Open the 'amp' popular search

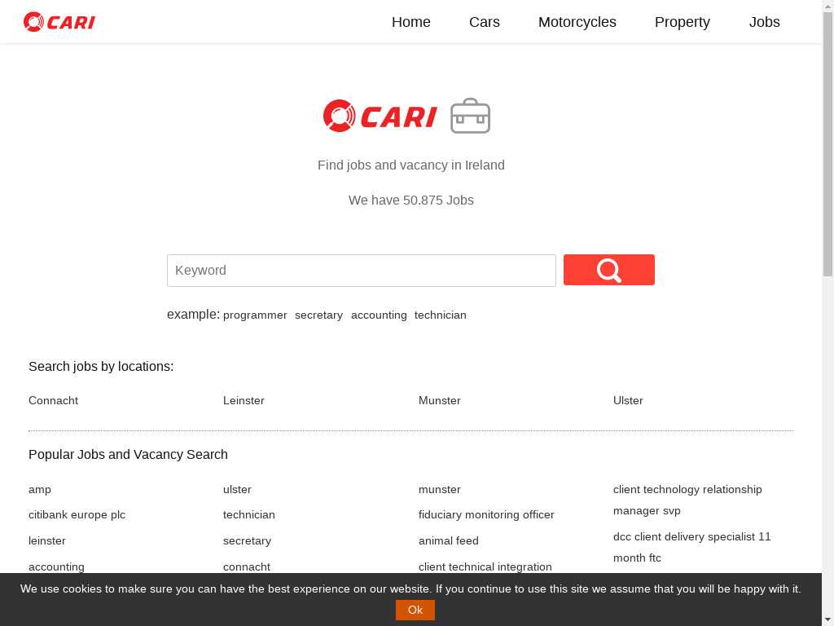click(40, 489)
